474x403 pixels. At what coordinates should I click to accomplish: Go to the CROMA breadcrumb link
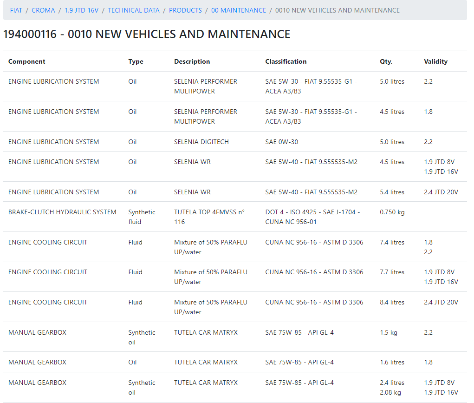pyautogui.click(x=43, y=10)
